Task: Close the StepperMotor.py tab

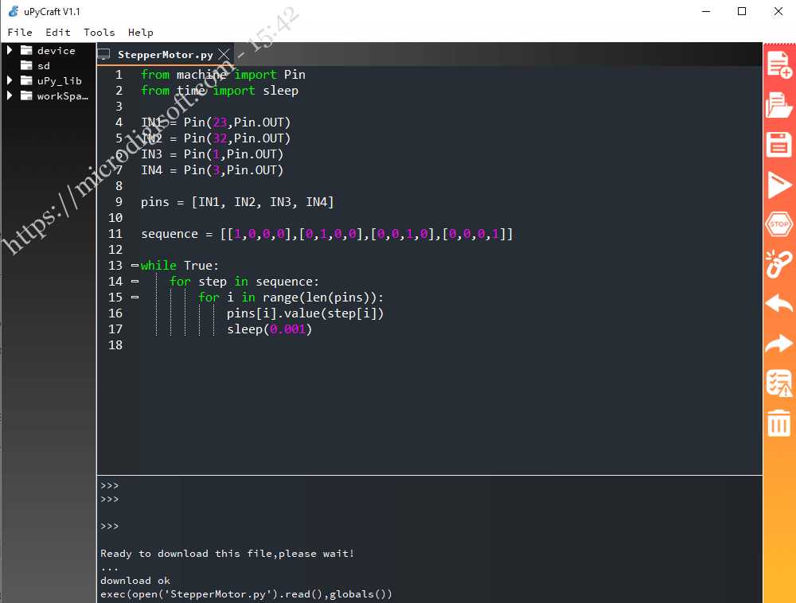Action: [x=223, y=56]
